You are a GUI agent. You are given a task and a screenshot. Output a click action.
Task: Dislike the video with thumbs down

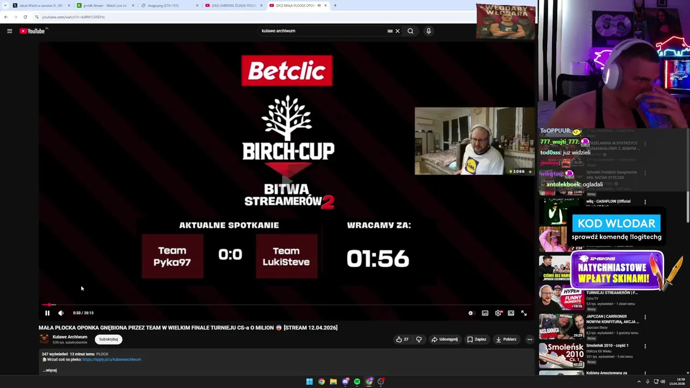click(419, 339)
